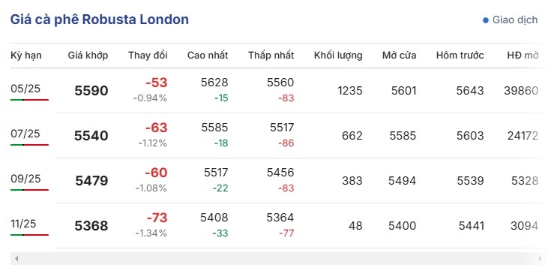
Task: Click the right scrollbar arrow
Action: click(x=541, y=259)
